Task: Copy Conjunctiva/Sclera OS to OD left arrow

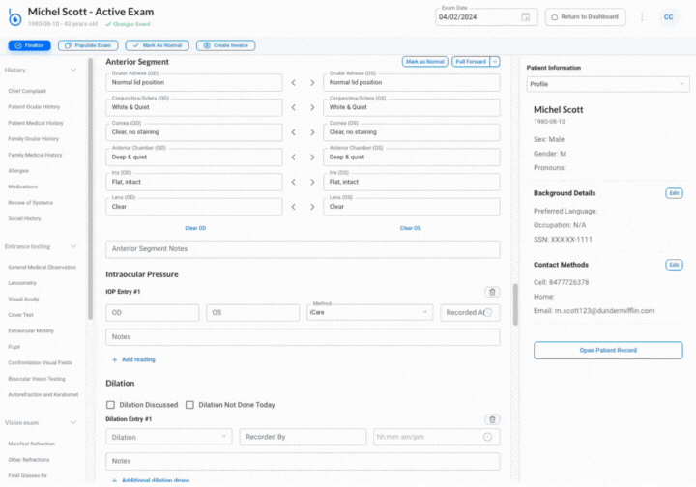Action: pos(294,108)
